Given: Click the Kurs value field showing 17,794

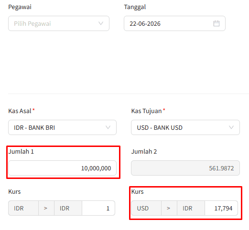Looking at the screenshot, I should 221,208.
